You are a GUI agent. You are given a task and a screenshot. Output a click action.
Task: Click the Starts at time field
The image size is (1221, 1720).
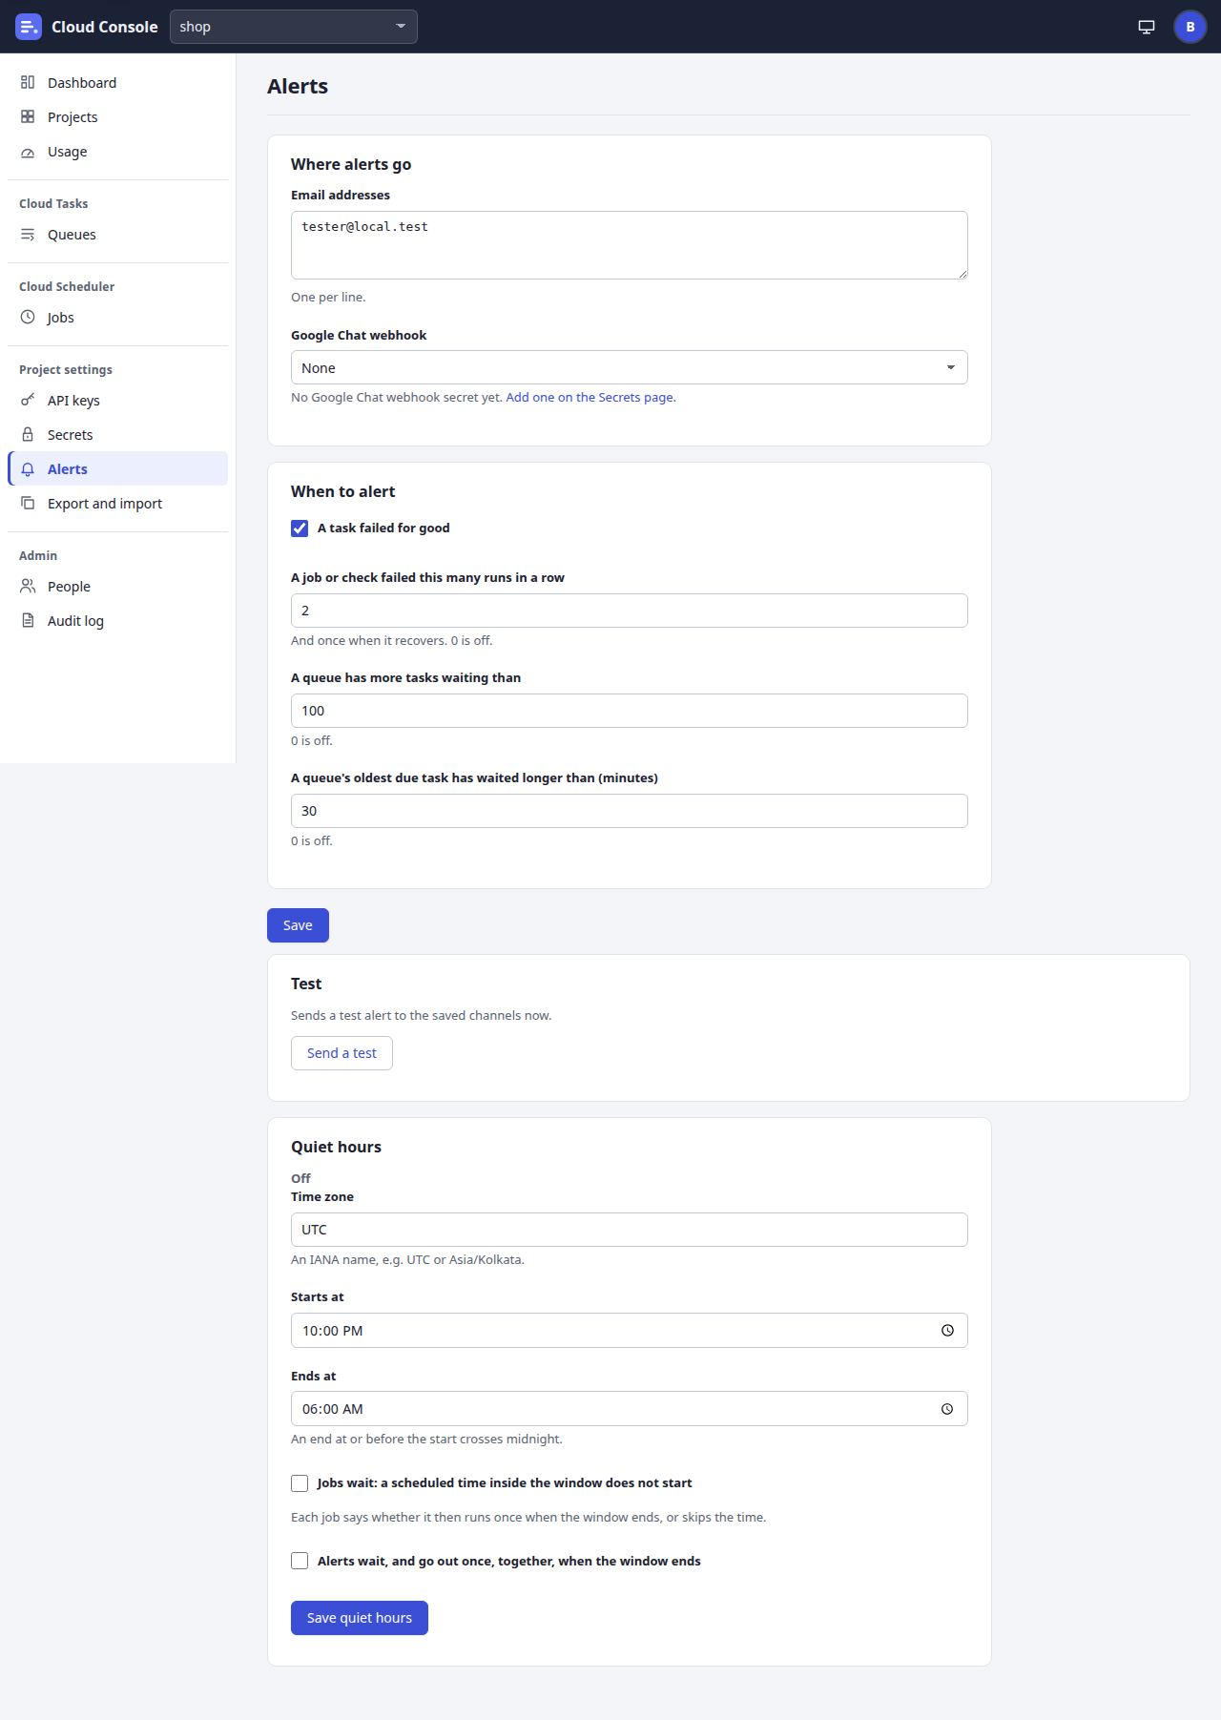pos(630,1331)
